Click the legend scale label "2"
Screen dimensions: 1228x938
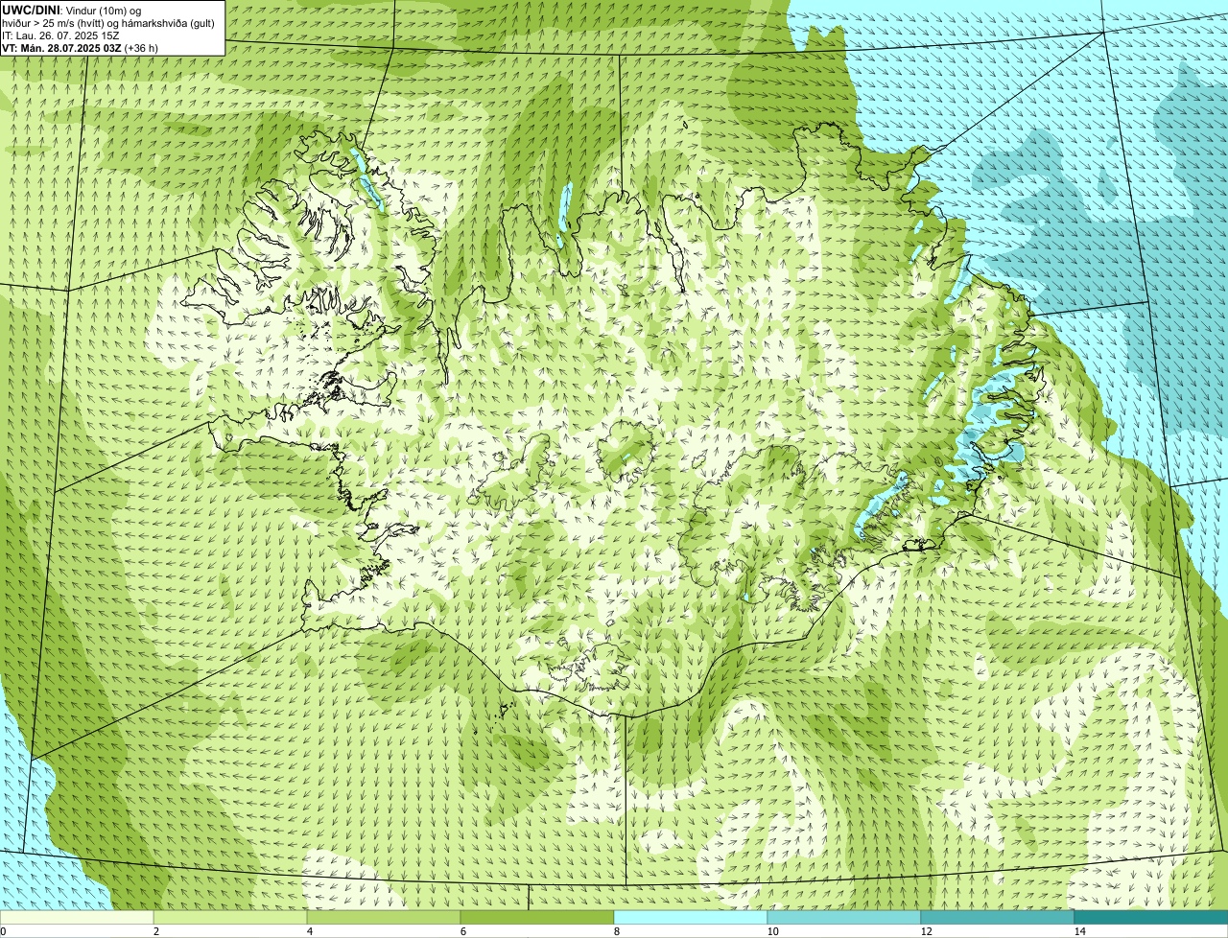155,931
